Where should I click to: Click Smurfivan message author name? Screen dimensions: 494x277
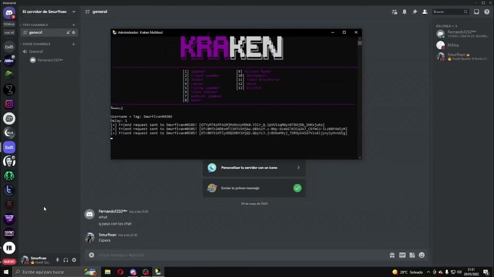pos(107,235)
